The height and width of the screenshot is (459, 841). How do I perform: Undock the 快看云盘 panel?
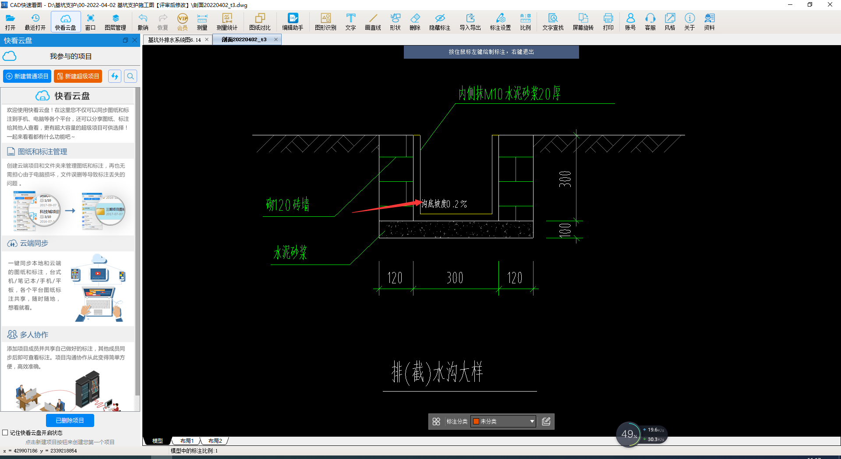click(125, 40)
